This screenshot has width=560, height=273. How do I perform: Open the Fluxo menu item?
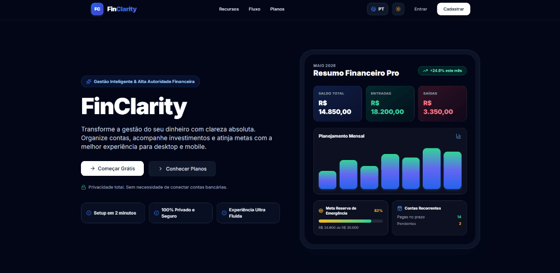[x=255, y=9]
